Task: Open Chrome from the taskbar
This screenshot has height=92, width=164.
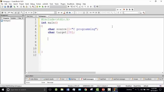Action: (86, 90)
